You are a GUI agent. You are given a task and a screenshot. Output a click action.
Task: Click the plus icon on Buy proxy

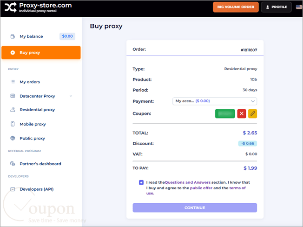[x=13, y=53]
